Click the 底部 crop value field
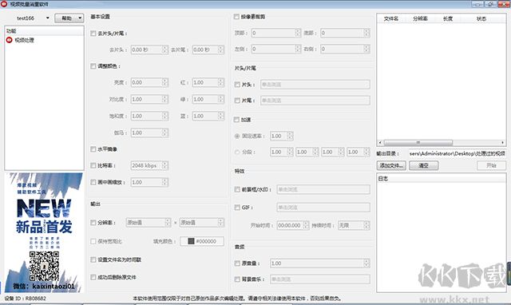511x305 pixels. pyautogui.click(x=345, y=33)
